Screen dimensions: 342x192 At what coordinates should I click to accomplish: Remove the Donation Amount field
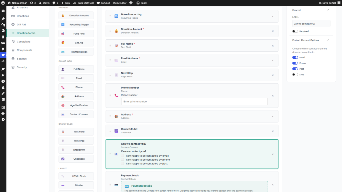coord(273,31)
